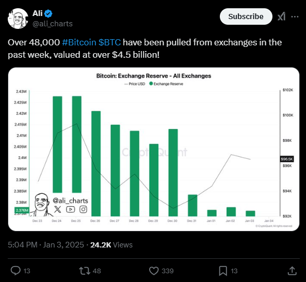This screenshot has height=282, width=306.
Task: Click the reply comment icon
Action: (x=15, y=271)
